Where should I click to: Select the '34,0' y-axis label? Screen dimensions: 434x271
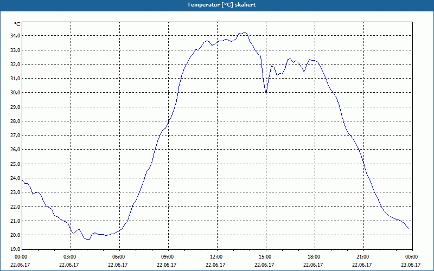point(15,36)
